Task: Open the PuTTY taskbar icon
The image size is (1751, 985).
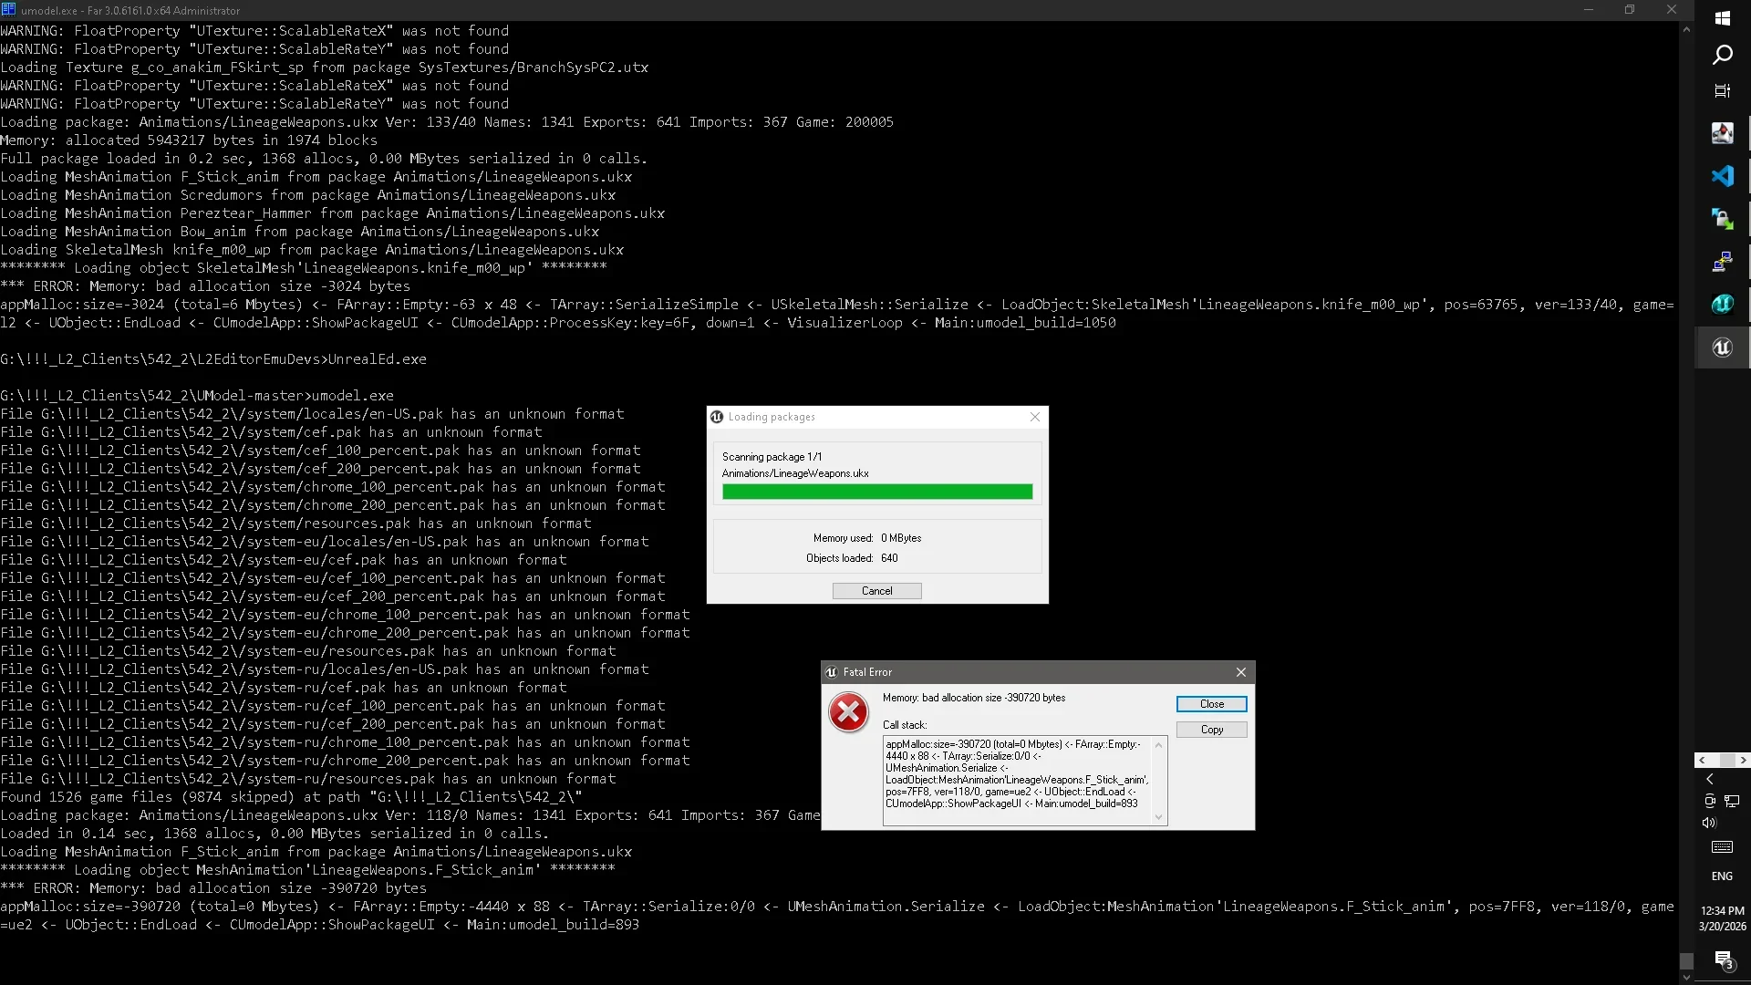Action: pos(1722,262)
